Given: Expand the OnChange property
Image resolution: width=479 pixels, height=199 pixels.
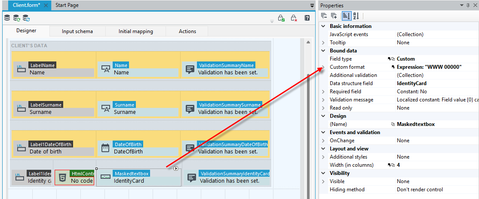Looking at the screenshot, I should click(x=323, y=141).
